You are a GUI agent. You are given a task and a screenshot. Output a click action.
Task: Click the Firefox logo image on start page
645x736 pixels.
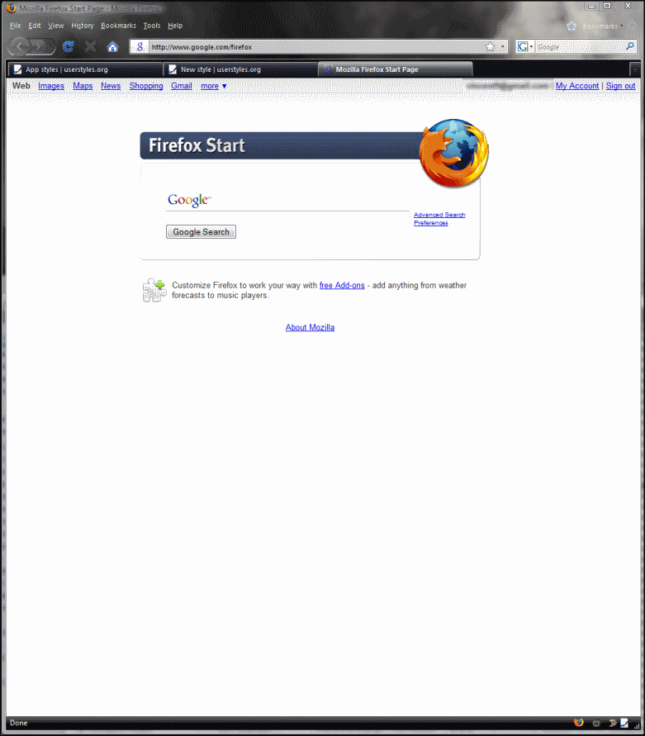pos(453,153)
